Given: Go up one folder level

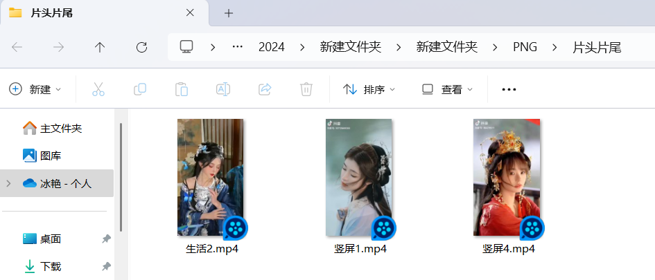Looking at the screenshot, I should (x=99, y=48).
